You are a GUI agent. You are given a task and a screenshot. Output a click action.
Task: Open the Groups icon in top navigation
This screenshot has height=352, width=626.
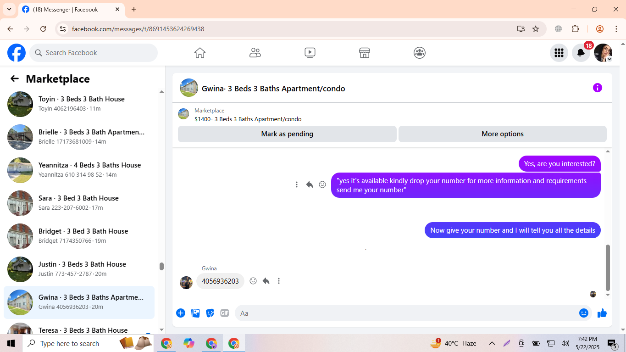[420, 53]
